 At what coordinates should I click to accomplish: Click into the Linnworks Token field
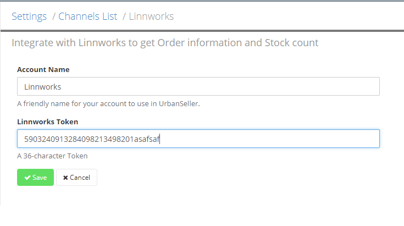click(x=198, y=139)
